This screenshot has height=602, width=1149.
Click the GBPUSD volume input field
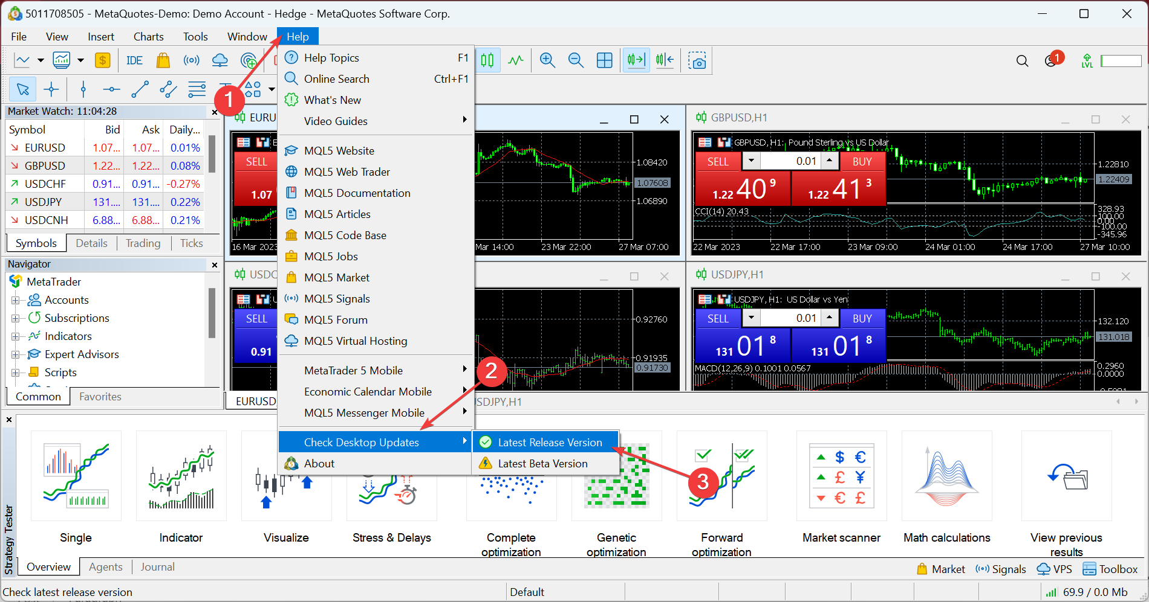point(790,161)
